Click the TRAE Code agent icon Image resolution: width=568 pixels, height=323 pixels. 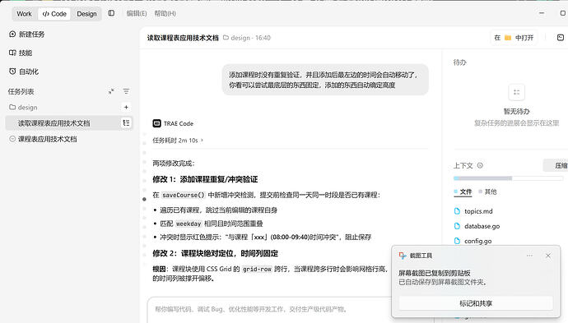coord(156,123)
